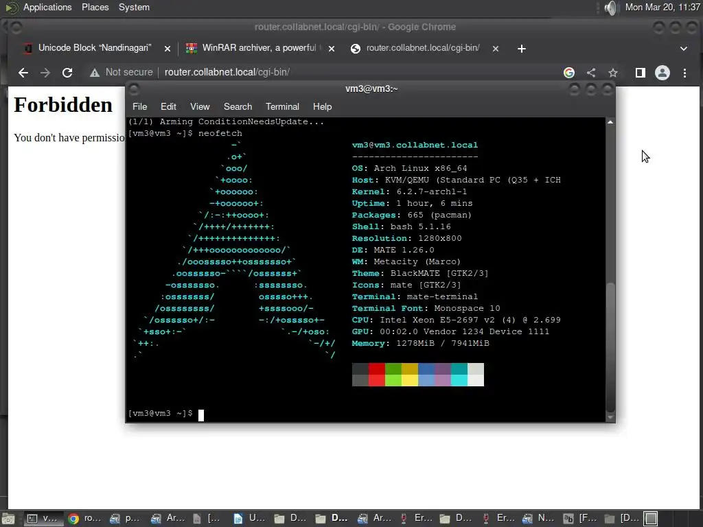Click the 'Packages: 665 (pacman)' line

click(x=412, y=215)
